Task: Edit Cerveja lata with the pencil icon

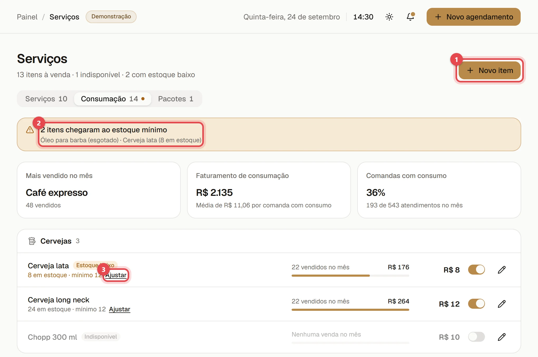Action: pos(501,270)
